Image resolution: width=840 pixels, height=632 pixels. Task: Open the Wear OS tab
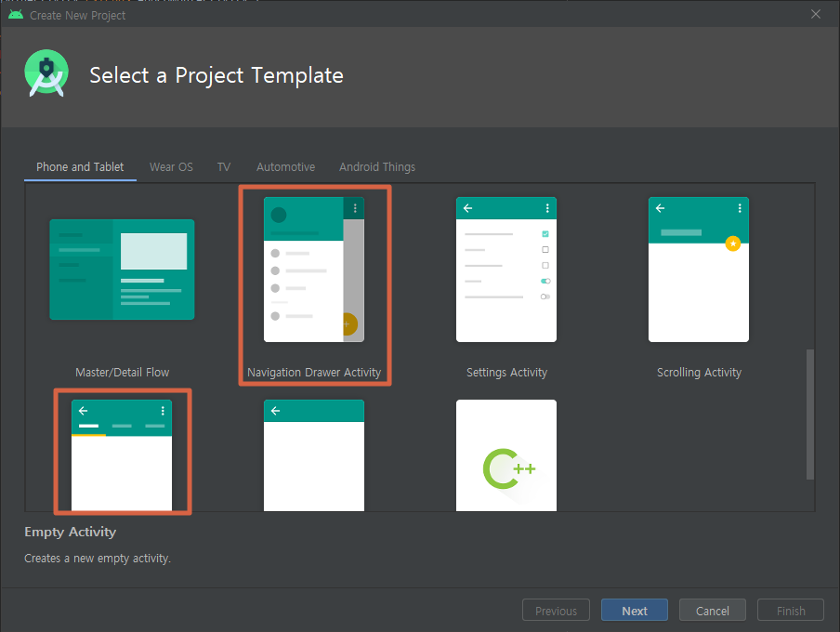[171, 166]
